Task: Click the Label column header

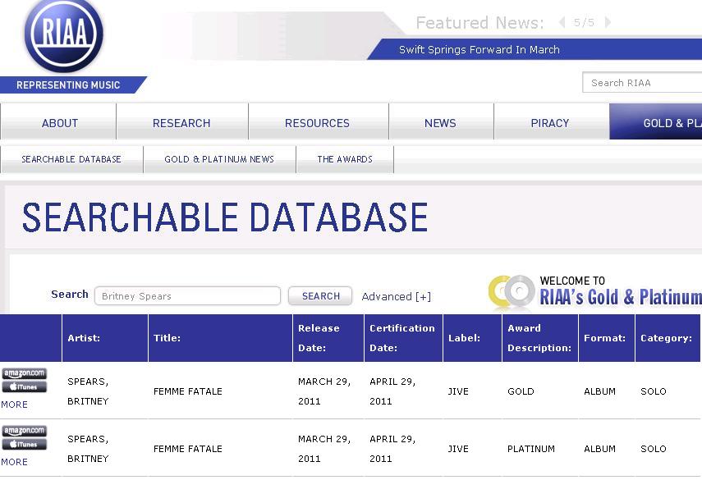Action: (x=473, y=338)
